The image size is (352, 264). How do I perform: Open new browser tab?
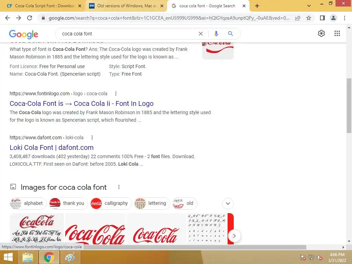[x=257, y=6]
